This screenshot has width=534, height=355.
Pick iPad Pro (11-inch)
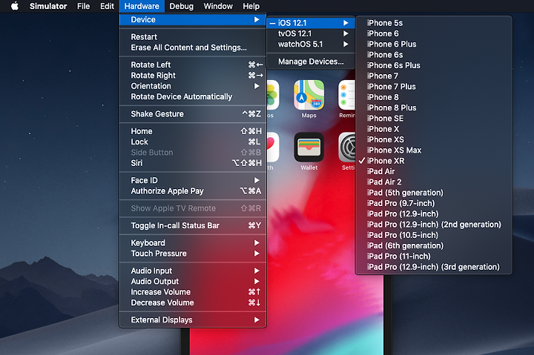434,256
